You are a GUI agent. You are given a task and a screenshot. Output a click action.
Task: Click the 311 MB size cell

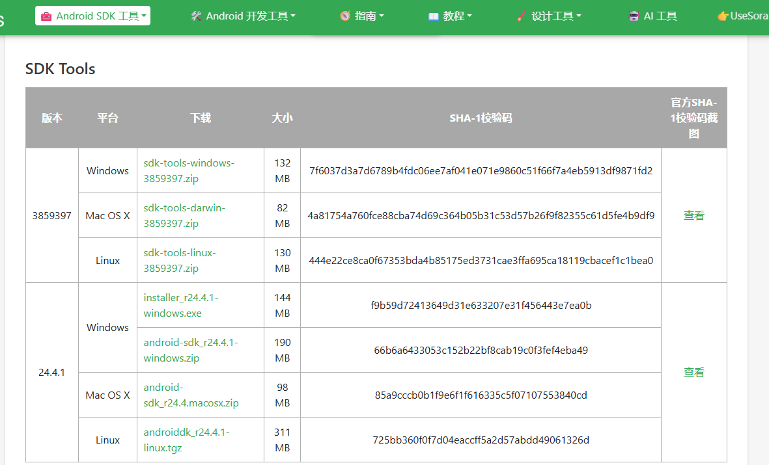point(282,440)
